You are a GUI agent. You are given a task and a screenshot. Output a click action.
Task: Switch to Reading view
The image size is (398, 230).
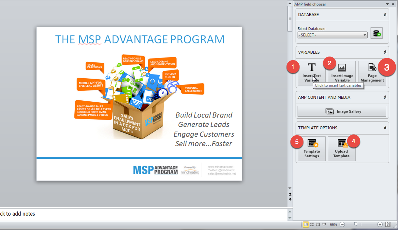318,224
